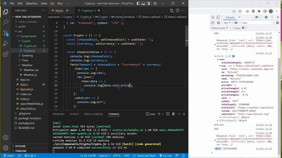Image resolution: width=282 pixels, height=158 pixels.
Task: Toggle the DevTools device toolbar
Action: coord(218,18)
